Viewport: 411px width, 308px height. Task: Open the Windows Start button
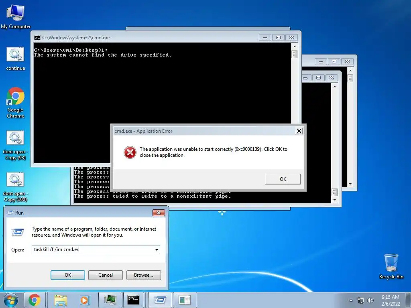coord(11,300)
